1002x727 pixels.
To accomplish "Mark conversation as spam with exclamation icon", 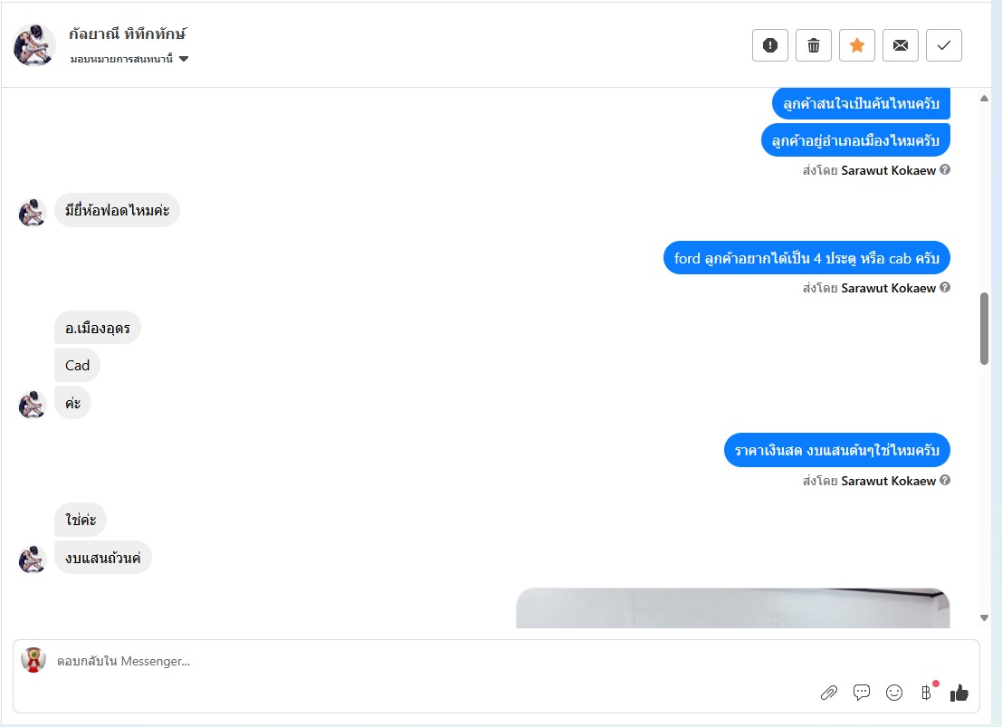I will tap(770, 45).
